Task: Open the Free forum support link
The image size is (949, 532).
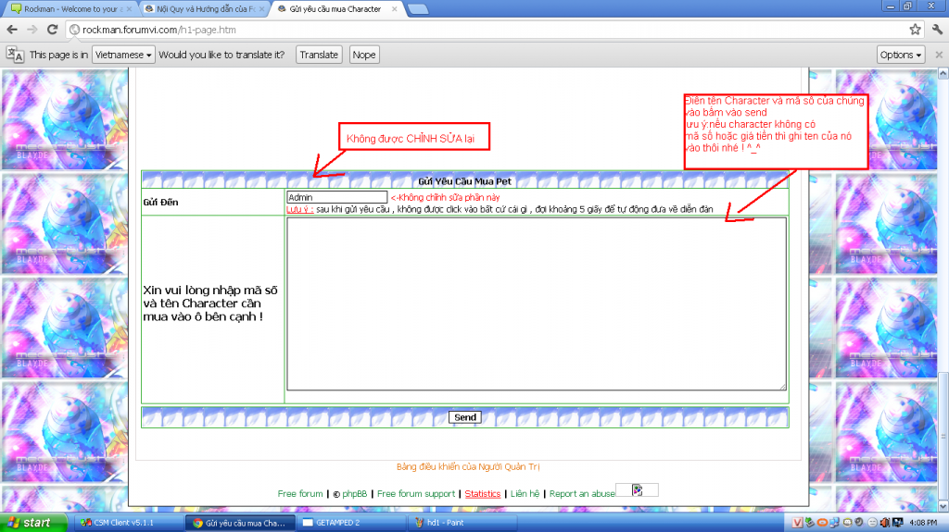Action: (416, 494)
